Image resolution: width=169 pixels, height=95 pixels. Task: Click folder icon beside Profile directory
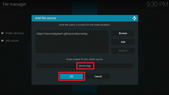point(2,33)
